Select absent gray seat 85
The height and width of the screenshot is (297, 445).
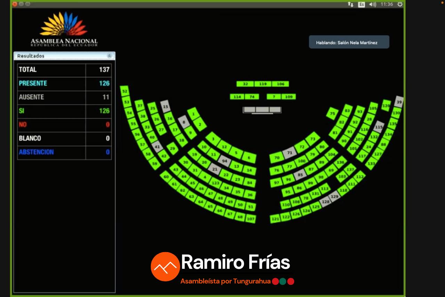point(300,174)
